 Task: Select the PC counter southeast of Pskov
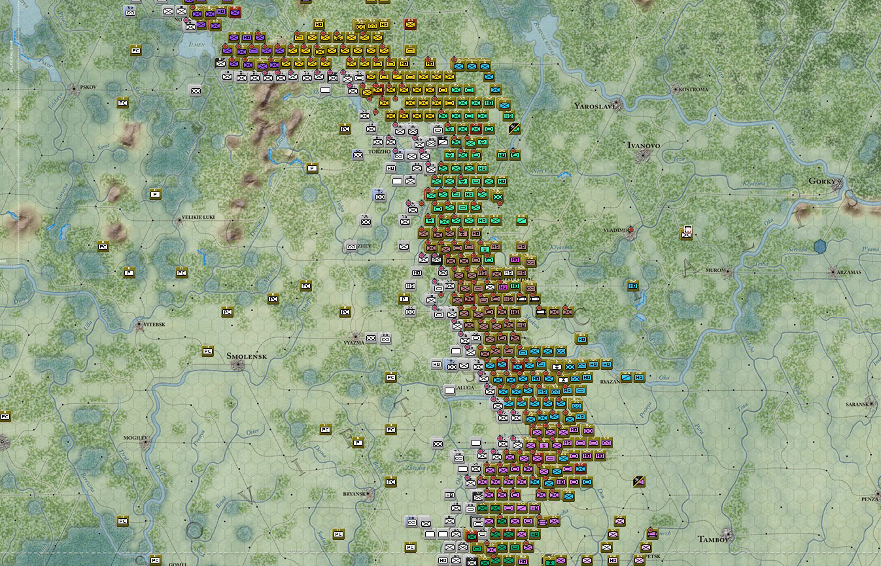click(122, 103)
